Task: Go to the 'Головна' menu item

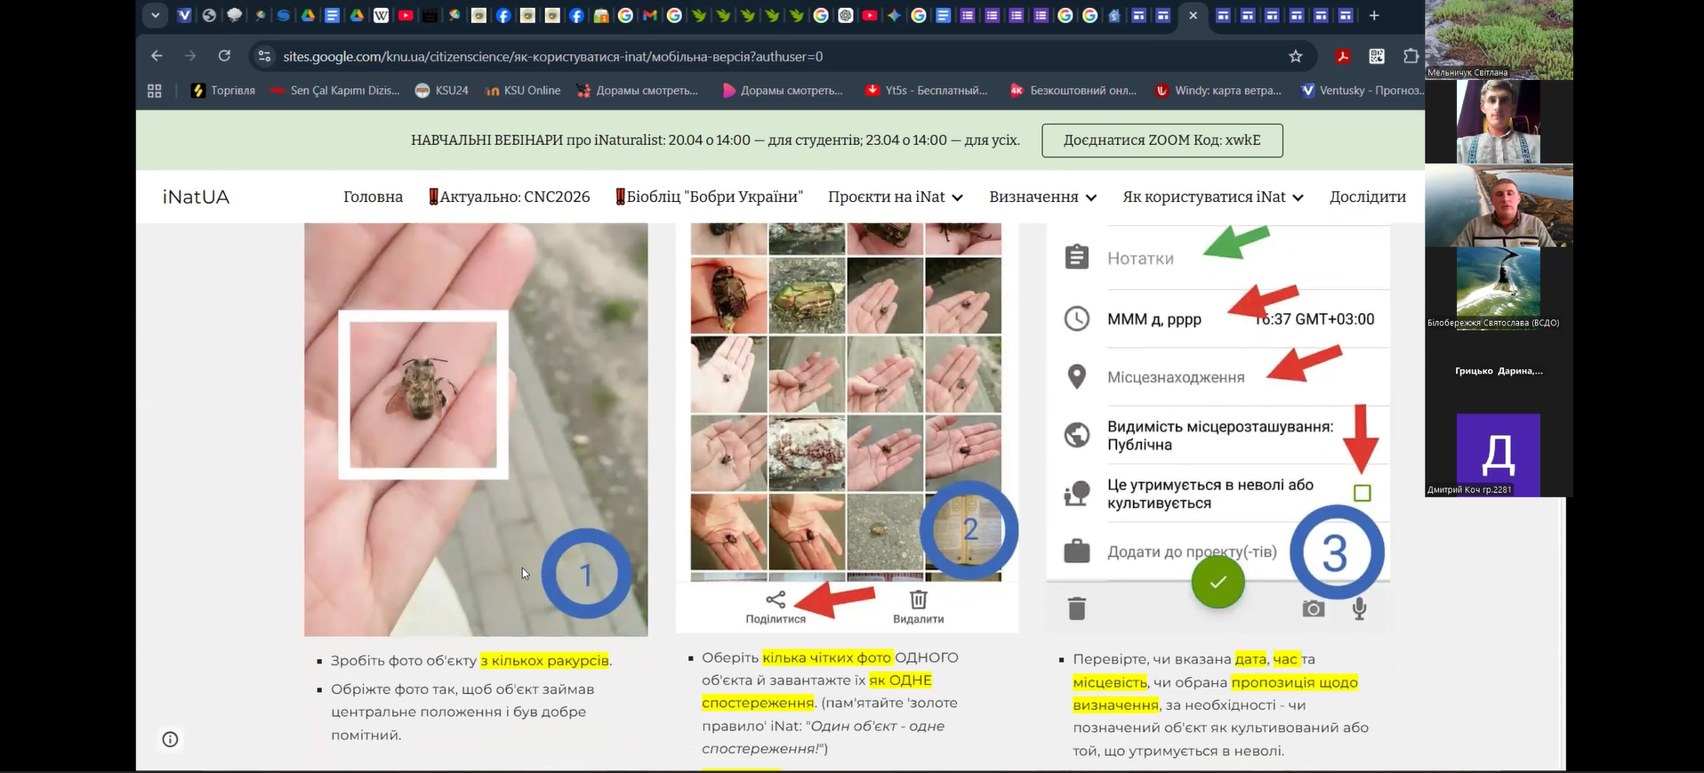Action: click(x=373, y=197)
